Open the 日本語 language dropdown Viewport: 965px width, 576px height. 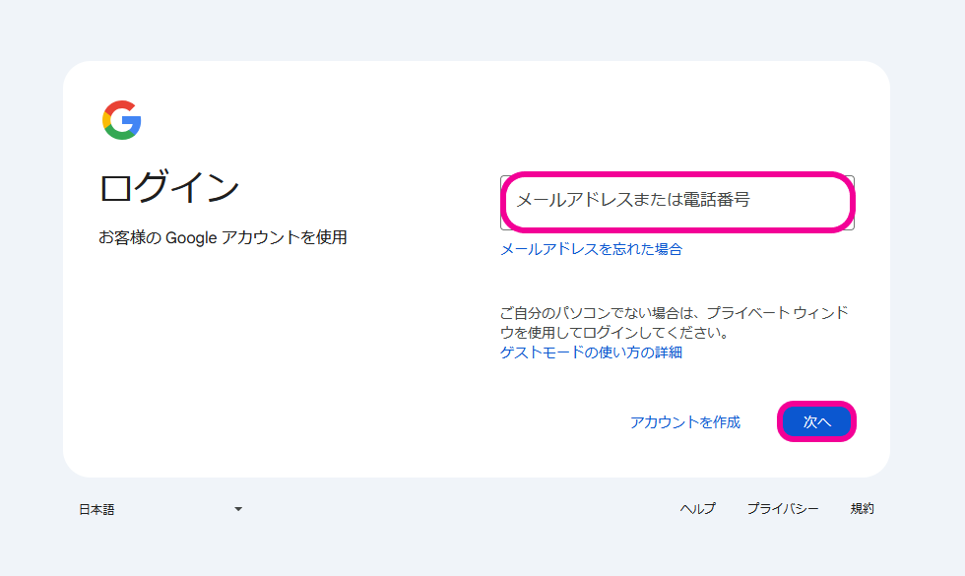pyautogui.click(x=160, y=509)
